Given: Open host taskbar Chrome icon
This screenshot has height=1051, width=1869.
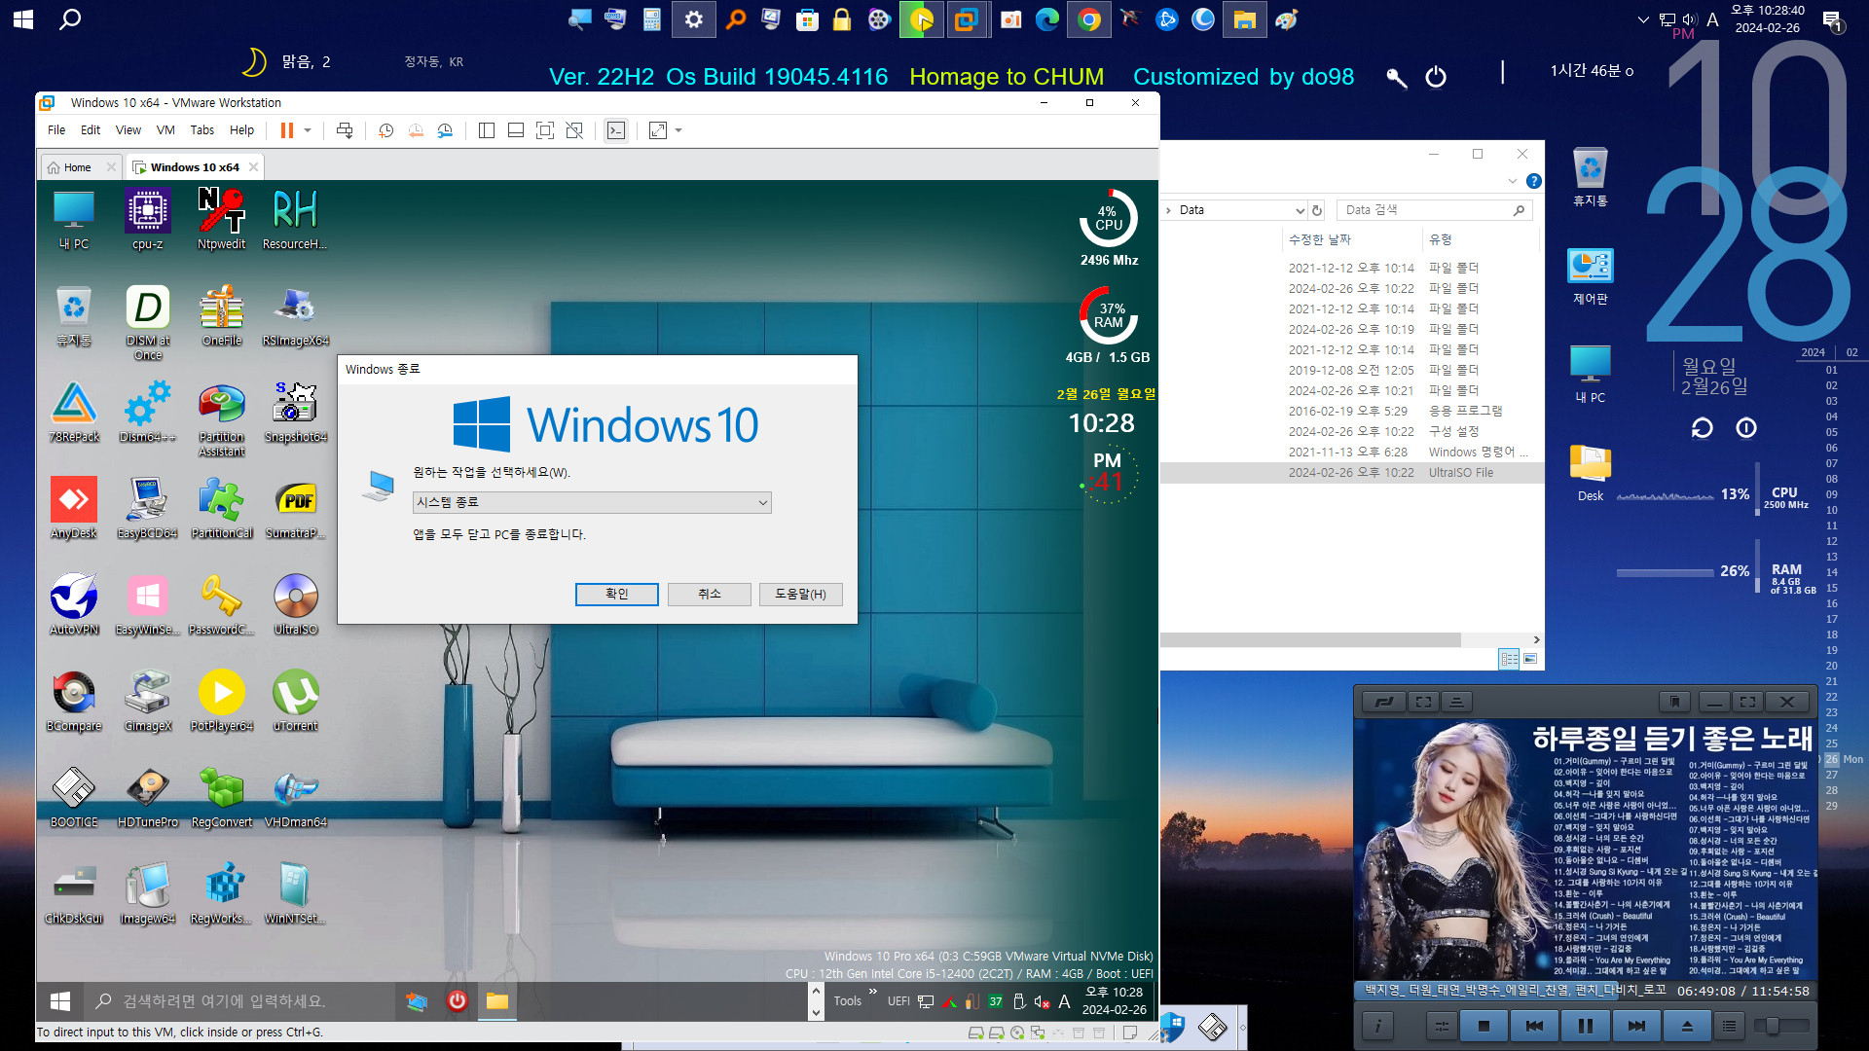Looking at the screenshot, I should 1089,19.
